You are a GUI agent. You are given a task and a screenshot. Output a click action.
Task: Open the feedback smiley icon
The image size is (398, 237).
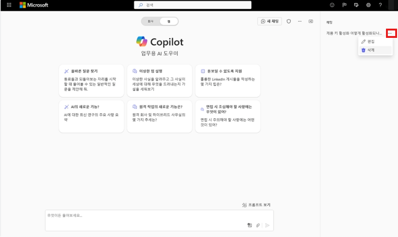pos(332,5)
